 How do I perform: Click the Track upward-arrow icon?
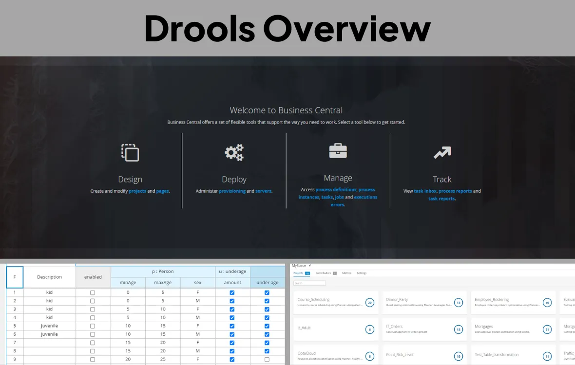(x=442, y=152)
